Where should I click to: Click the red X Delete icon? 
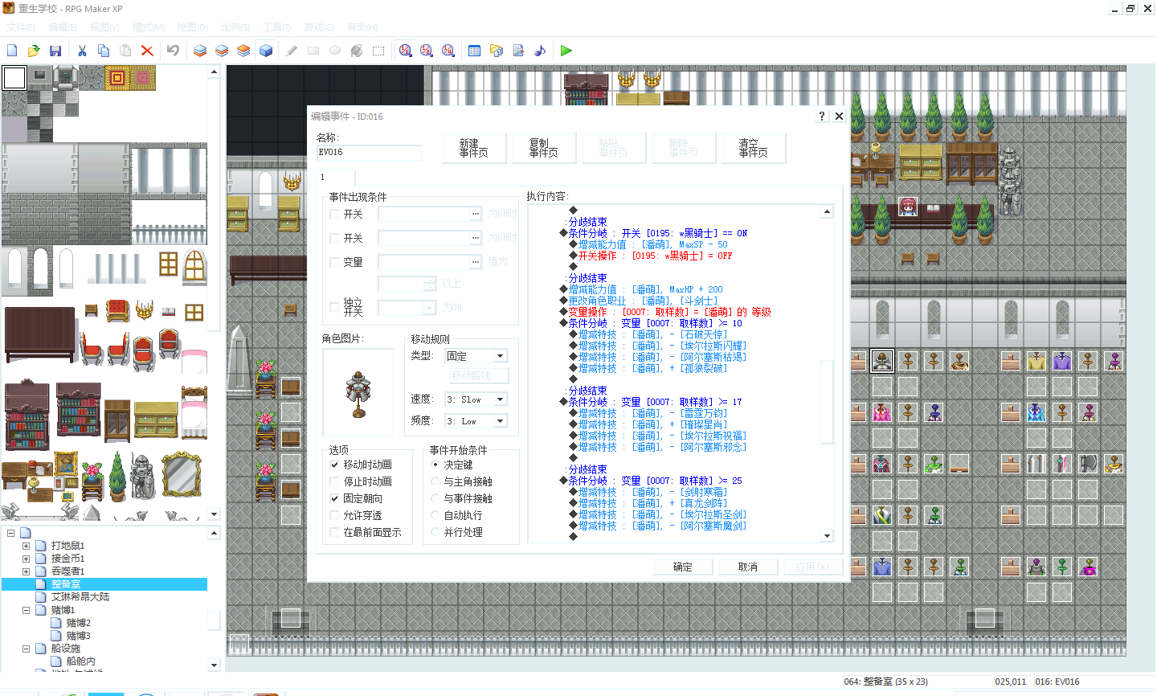pyautogui.click(x=147, y=51)
